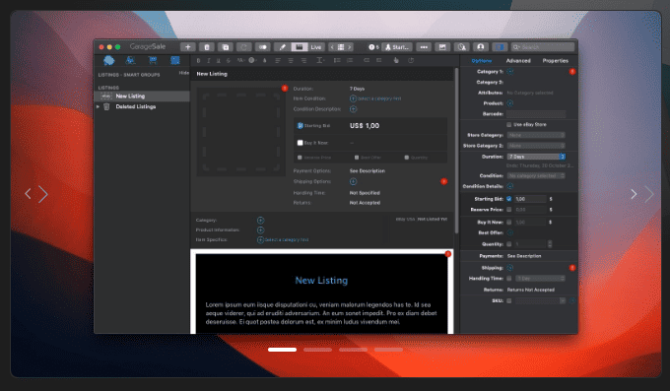Switch to the Properties tab
Screen dimensions: 670x391
pos(555,61)
